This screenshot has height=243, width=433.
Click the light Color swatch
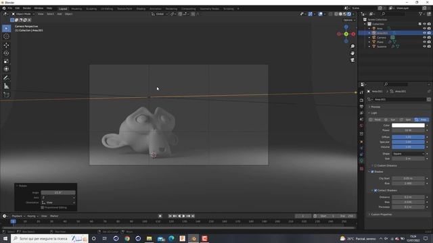pyautogui.click(x=408, y=126)
